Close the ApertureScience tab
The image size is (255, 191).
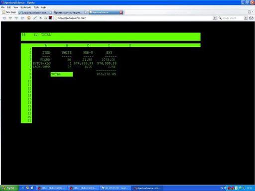pyautogui.click(x=121, y=12)
